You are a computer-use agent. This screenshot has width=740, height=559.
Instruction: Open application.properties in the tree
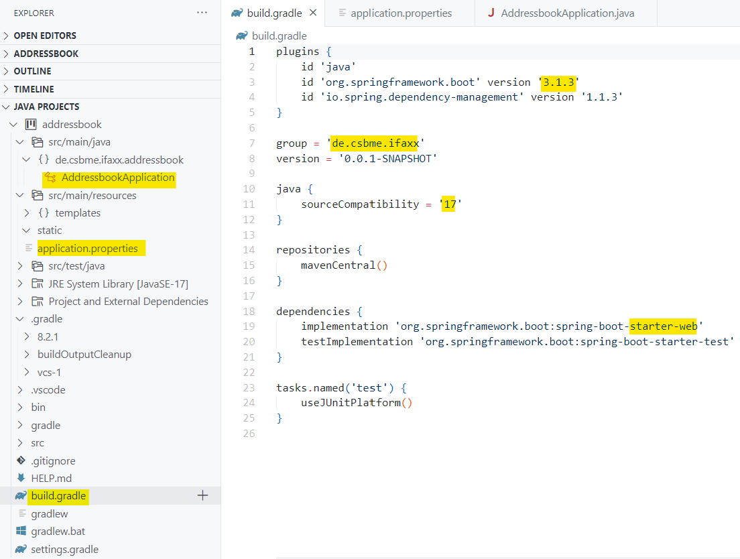88,248
